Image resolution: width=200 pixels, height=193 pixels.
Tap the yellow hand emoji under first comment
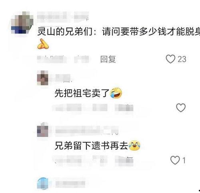coord(43,44)
